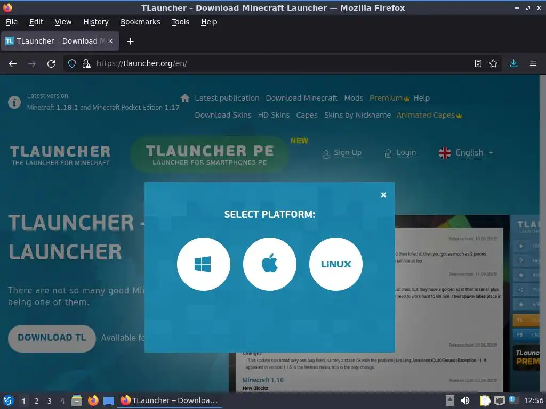
Task: Switch to workspace 1
Action: (23, 401)
